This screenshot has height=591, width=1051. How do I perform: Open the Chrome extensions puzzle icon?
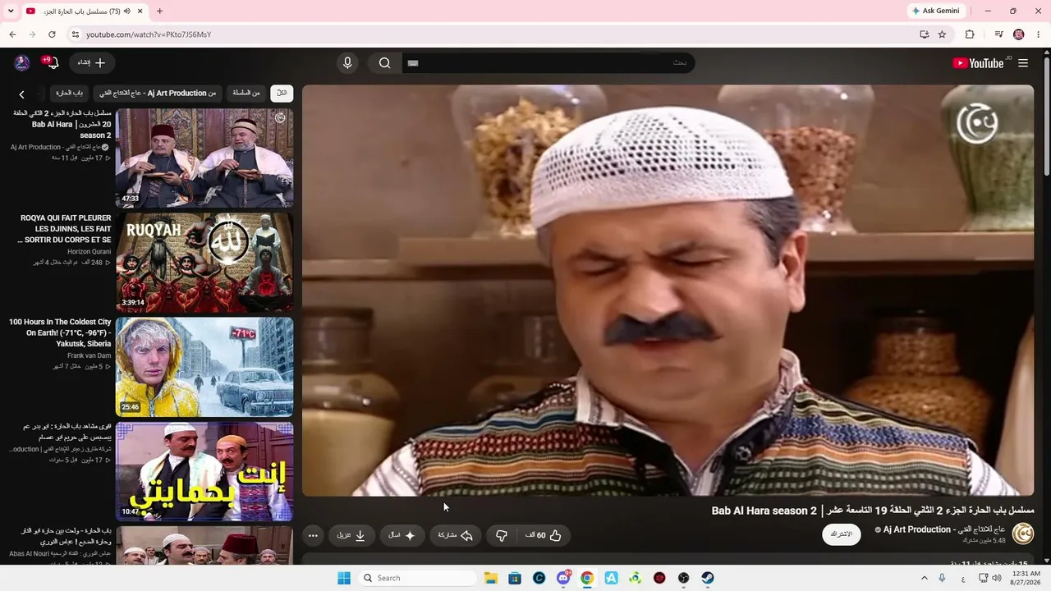tap(970, 34)
